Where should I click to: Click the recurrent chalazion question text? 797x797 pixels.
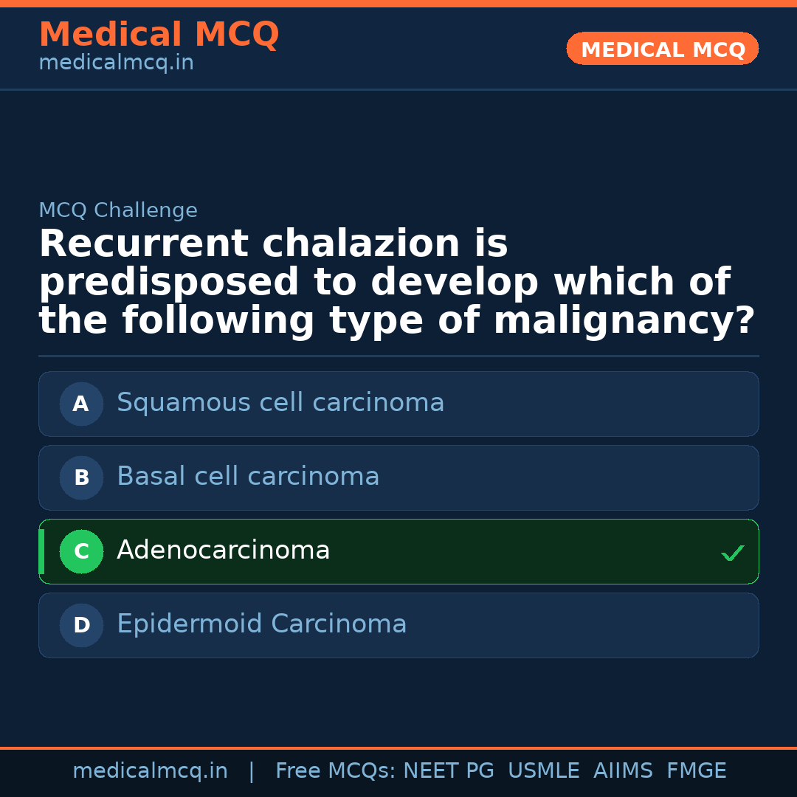[396, 283]
